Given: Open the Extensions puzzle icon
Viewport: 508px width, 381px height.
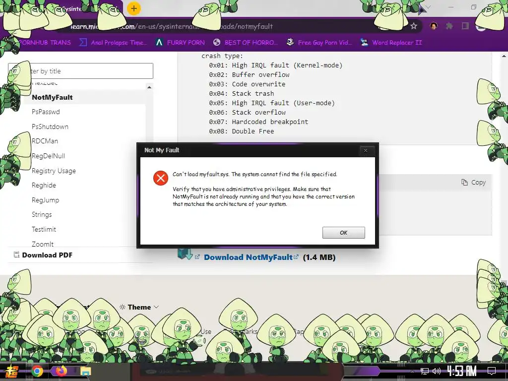Looking at the screenshot, I should [x=449, y=26].
